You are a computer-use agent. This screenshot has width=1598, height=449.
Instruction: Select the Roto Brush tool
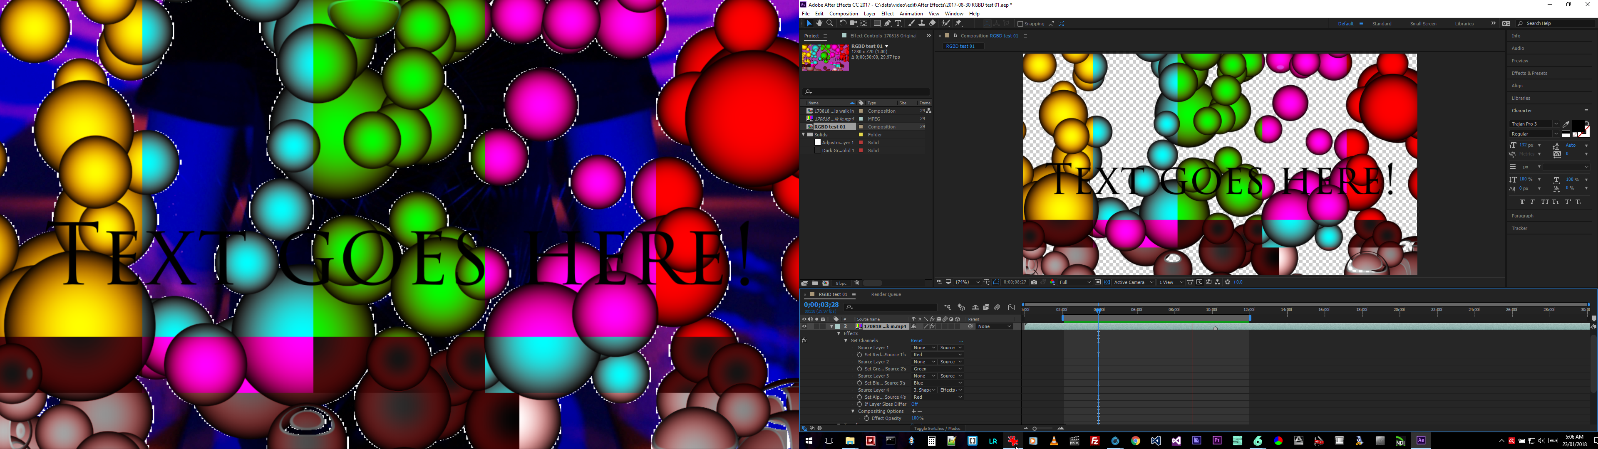tap(946, 24)
